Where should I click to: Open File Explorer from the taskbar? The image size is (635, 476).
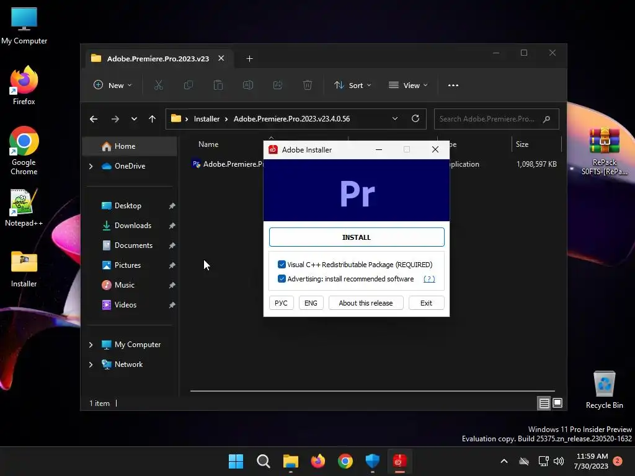pos(291,461)
